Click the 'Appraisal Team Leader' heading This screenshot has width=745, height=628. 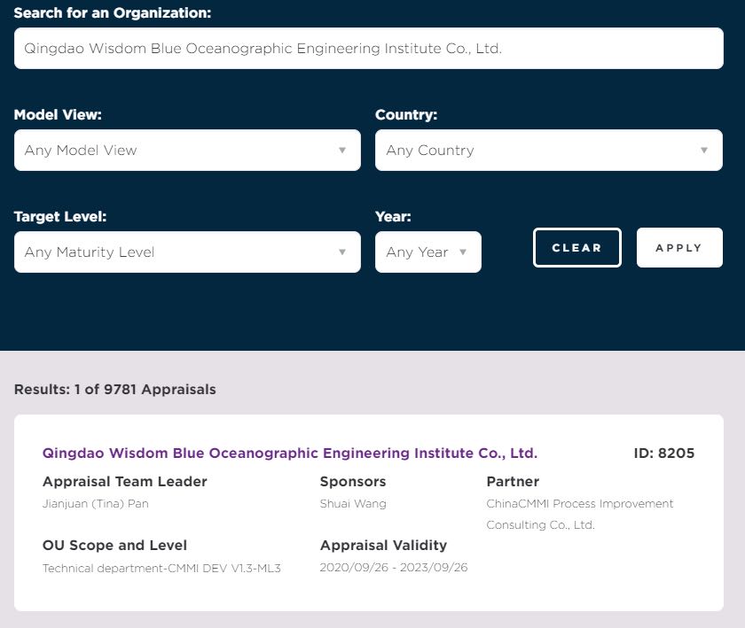pyautogui.click(x=125, y=481)
